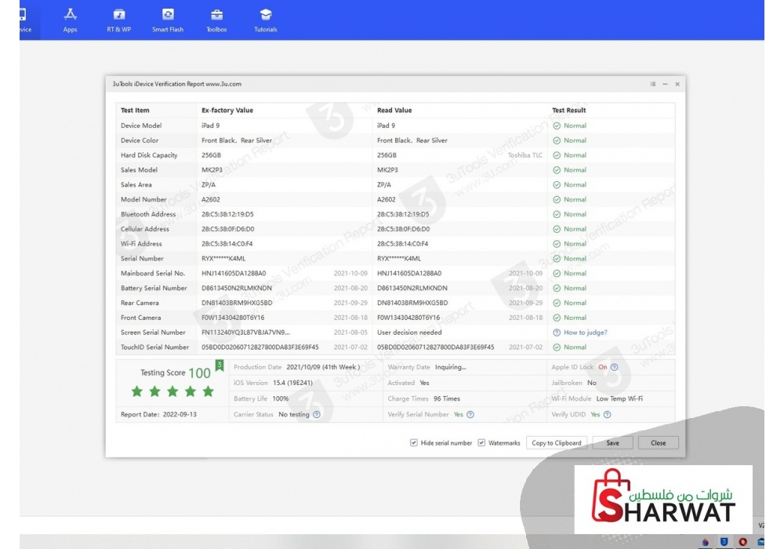Open the Apps section icon
Viewport: 784px width, 549px height.
[x=71, y=19]
